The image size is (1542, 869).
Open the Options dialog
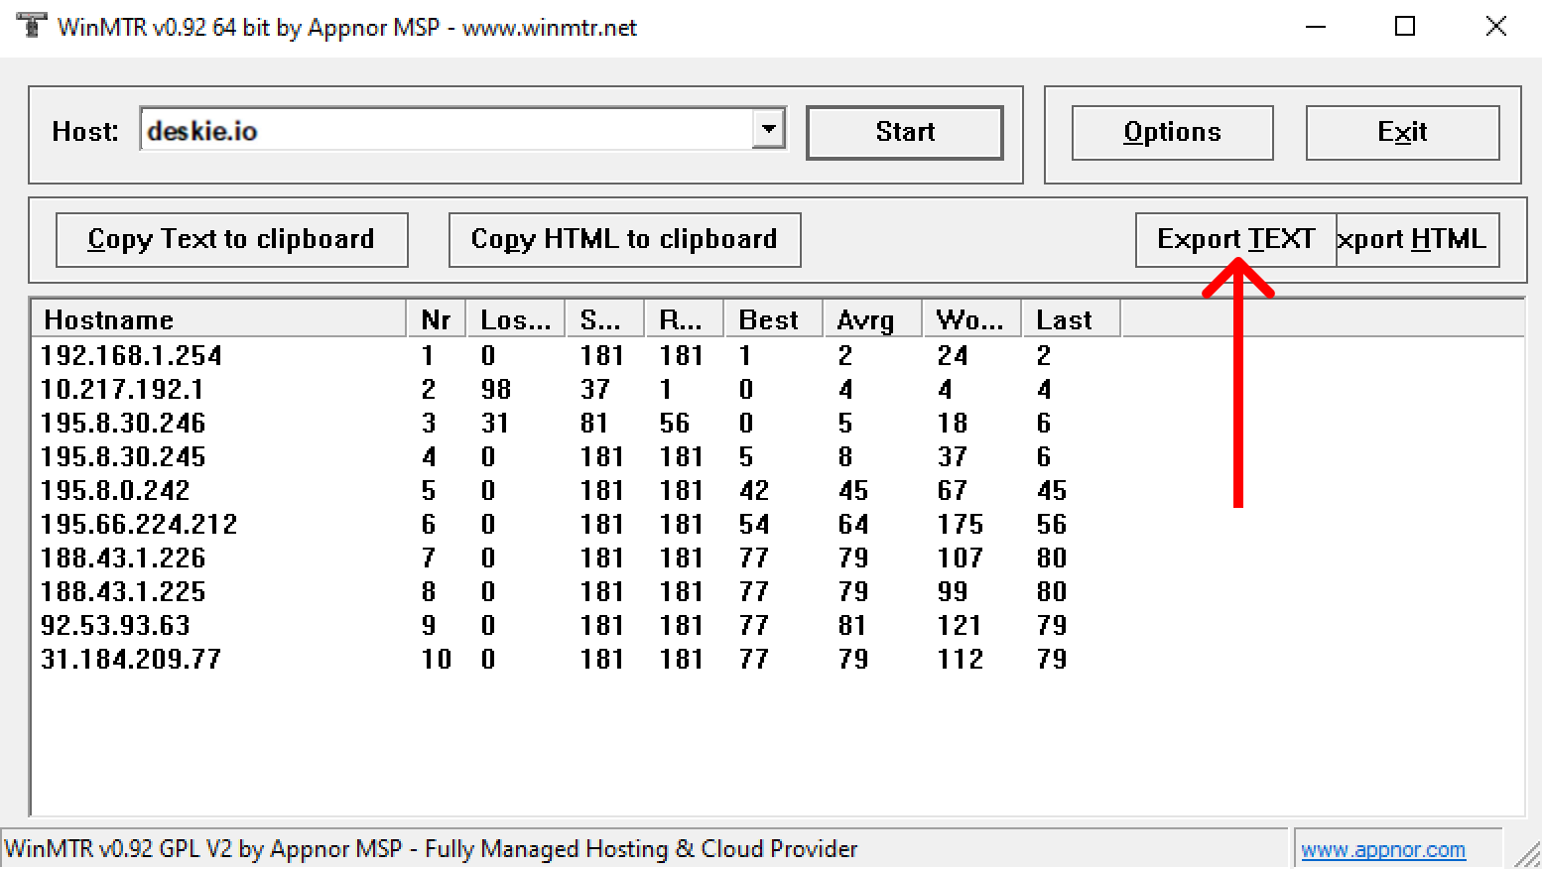[x=1172, y=132]
